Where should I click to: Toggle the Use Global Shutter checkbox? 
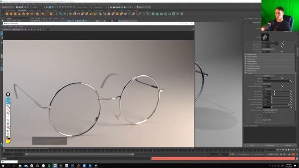point(264,112)
